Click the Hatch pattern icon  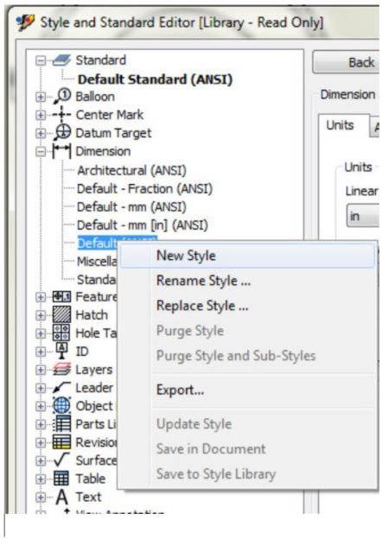[x=62, y=314]
